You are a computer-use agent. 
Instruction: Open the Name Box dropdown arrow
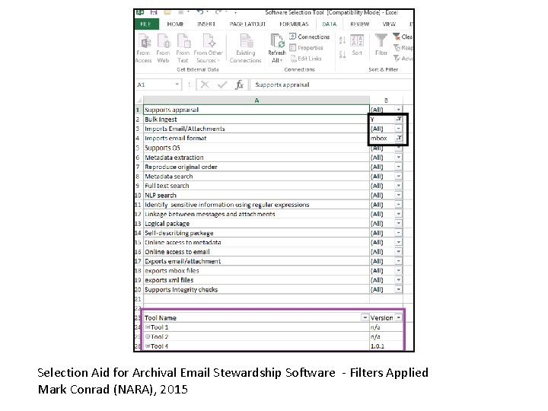point(177,84)
